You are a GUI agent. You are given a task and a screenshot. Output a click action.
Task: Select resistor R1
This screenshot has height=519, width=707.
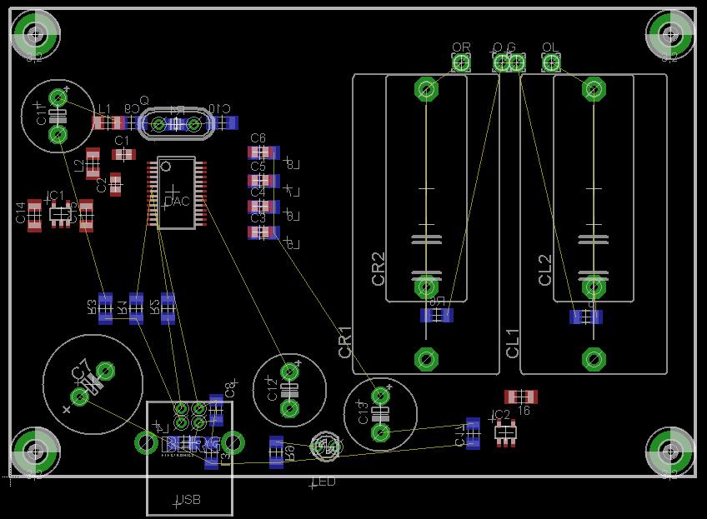coord(136,308)
